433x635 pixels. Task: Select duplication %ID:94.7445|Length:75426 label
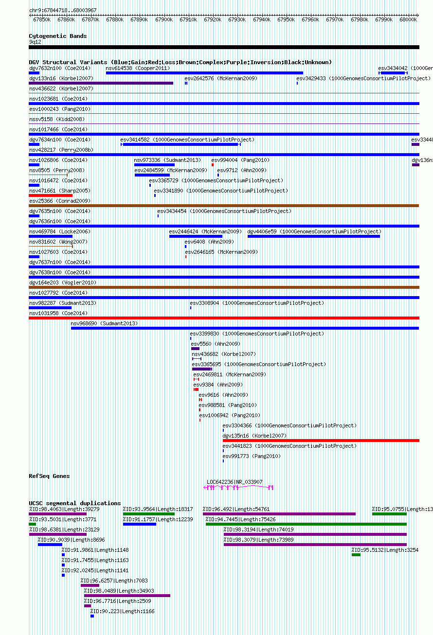click(x=241, y=519)
